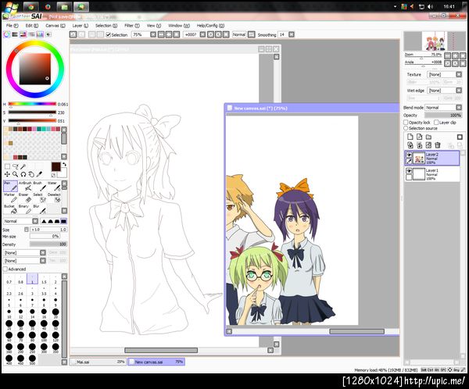Activate the eyedropper color picker tool
The image size is (469, 389).
click(39, 174)
